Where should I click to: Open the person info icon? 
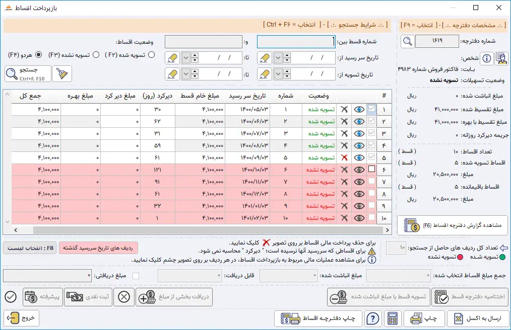pyautogui.click(x=487, y=58)
